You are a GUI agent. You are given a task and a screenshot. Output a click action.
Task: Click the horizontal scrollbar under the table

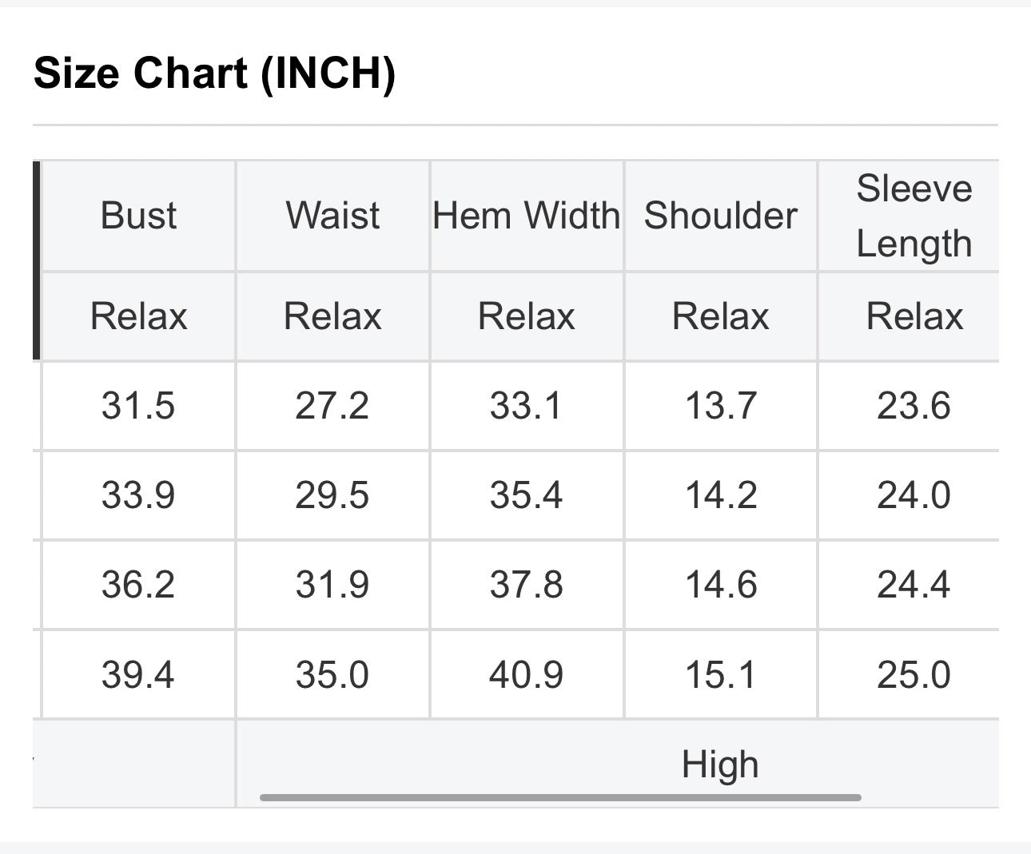pyautogui.click(x=560, y=796)
